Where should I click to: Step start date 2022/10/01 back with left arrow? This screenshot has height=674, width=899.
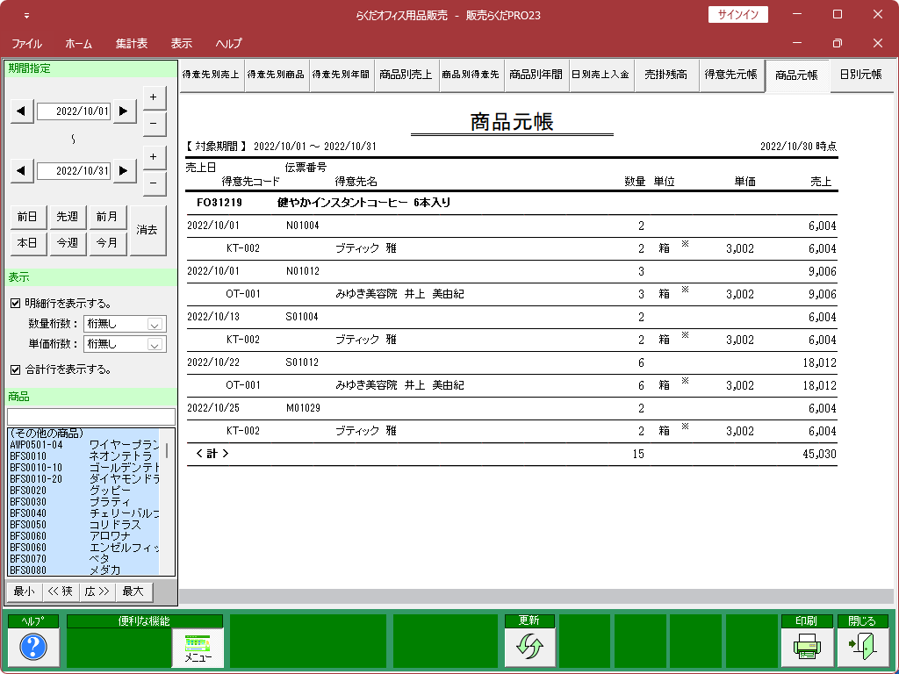(x=22, y=111)
